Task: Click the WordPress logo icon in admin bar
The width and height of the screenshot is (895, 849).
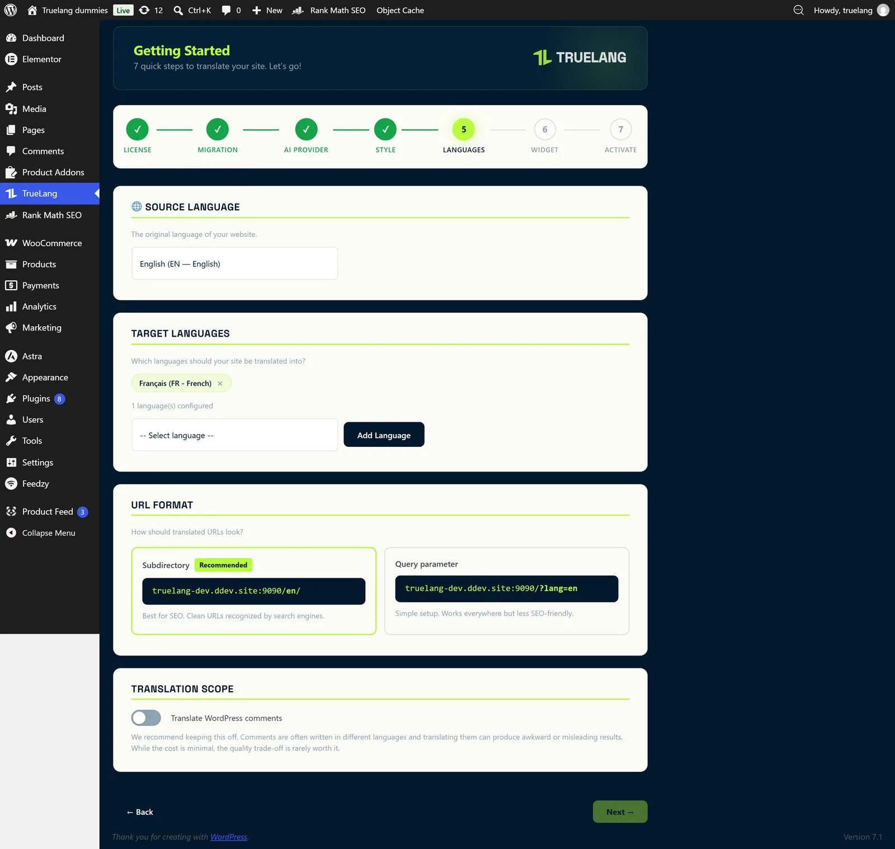Action: [11, 10]
